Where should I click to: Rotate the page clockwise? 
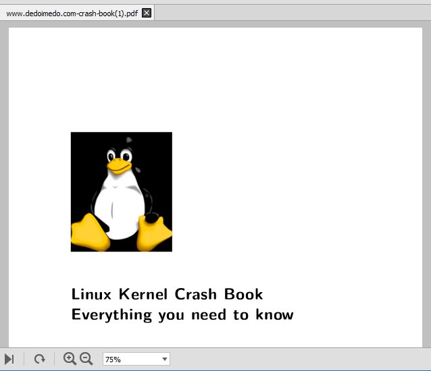(x=40, y=359)
